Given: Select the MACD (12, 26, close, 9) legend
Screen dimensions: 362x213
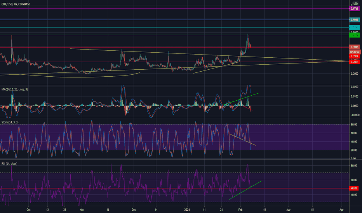Looking at the screenshot, I should coord(14,89).
